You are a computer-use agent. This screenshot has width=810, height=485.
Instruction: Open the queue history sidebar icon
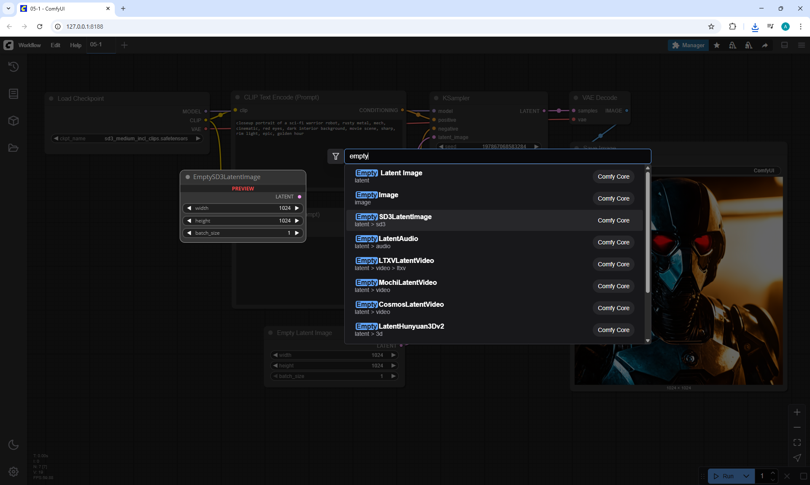point(13,67)
